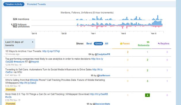The height and width of the screenshot is (105, 181).
Task: Open the http://ow.ly/3aQ8B link
Action: [97, 59]
